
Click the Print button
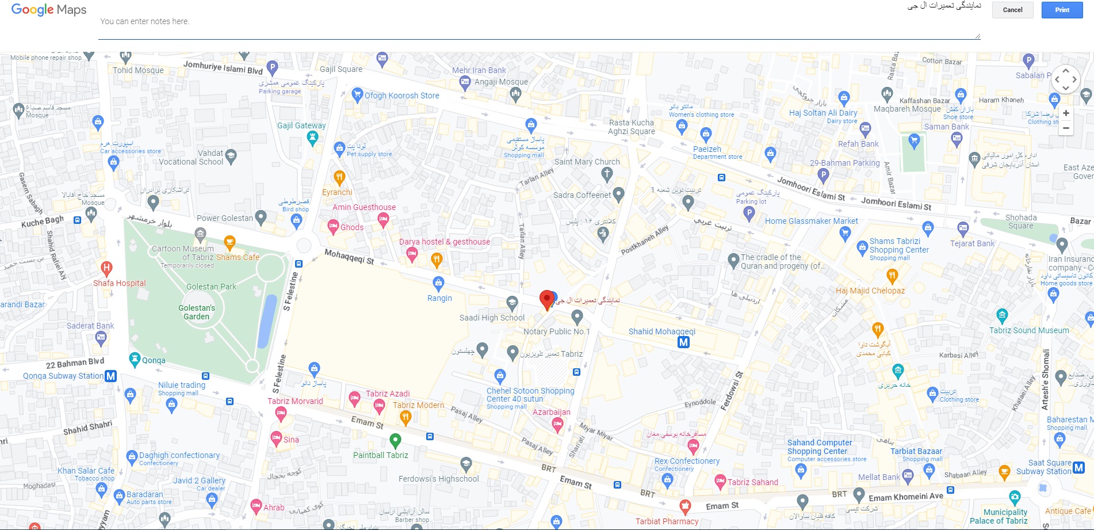(x=1062, y=10)
